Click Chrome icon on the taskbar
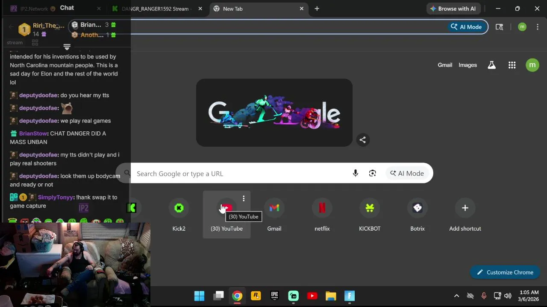The width and height of the screenshot is (547, 307). 237,295
